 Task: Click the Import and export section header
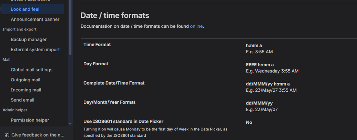click(19, 29)
